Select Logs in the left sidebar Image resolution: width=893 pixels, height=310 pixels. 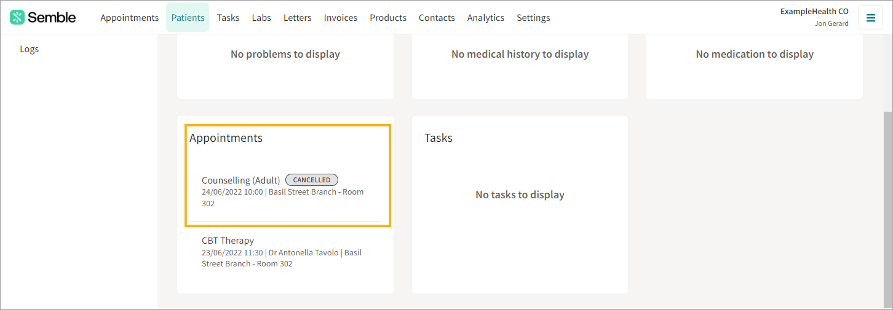pyautogui.click(x=30, y=49)
